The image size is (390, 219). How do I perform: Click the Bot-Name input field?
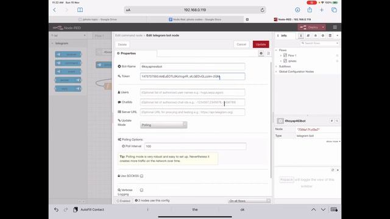click(193, 66)
